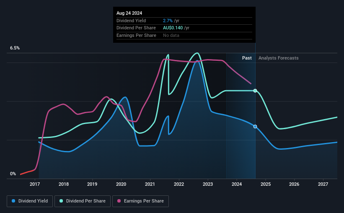Click the 2021 x-axis label
Screen dimensions: 344x213
pyautogui.click(x=150, y=184)
